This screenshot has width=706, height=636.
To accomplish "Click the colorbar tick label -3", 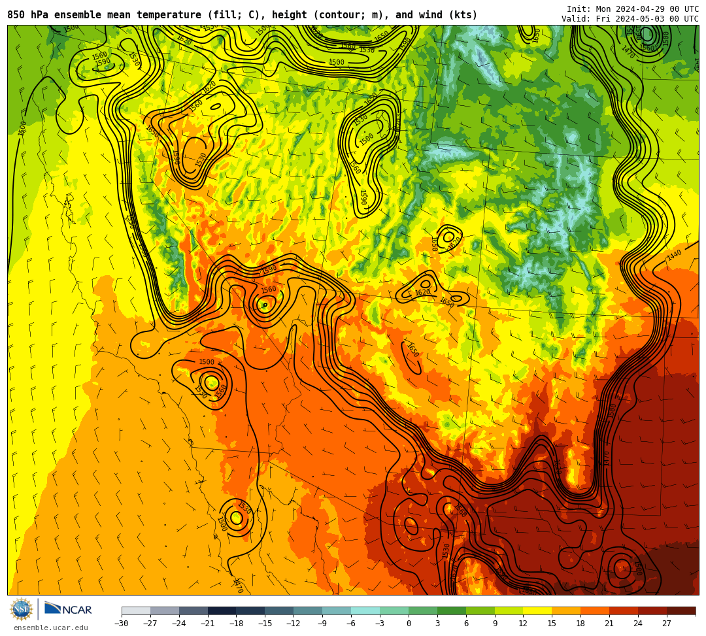I will 380,624.
